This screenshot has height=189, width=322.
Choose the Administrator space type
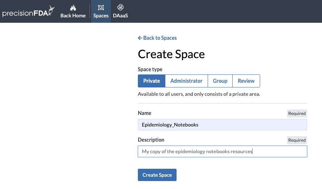(x=186, y=81)
